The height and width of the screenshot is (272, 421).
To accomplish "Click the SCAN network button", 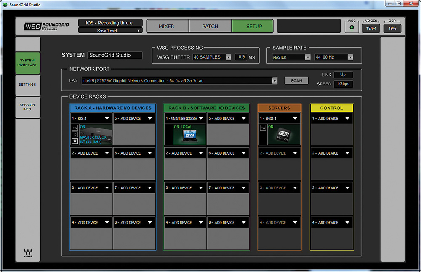I will coord(296,81).
